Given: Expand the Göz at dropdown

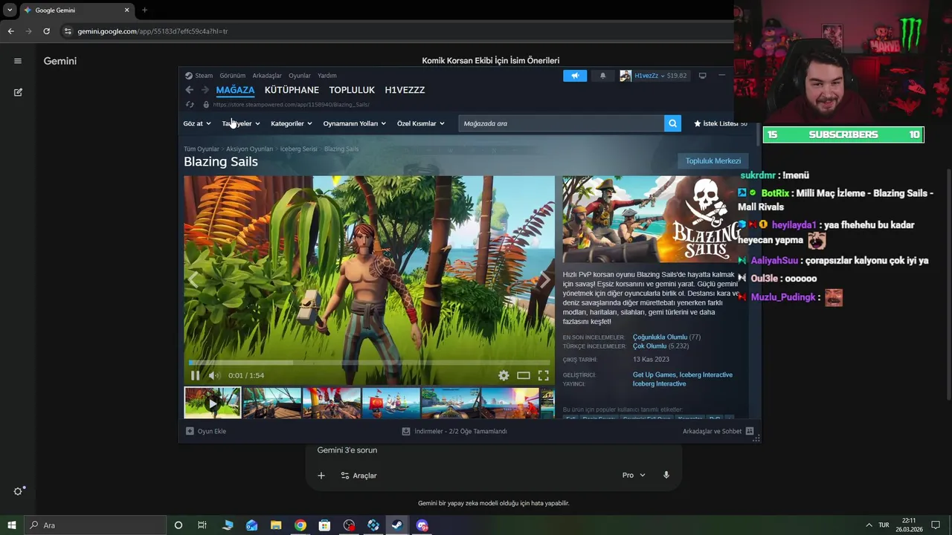Looking at the screenshot, I should [x=197, y=123].
